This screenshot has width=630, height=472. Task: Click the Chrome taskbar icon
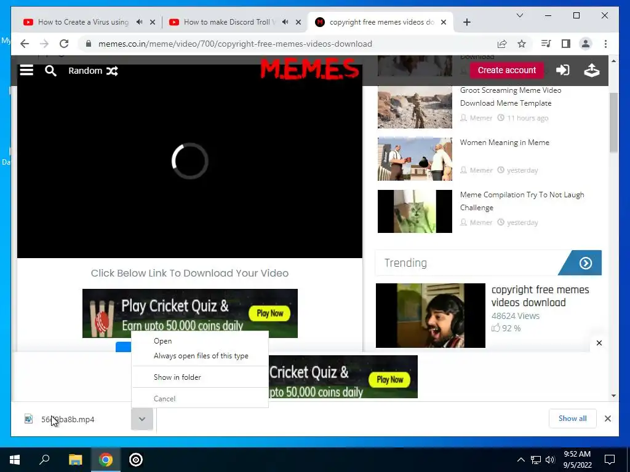tap(106, 460)
